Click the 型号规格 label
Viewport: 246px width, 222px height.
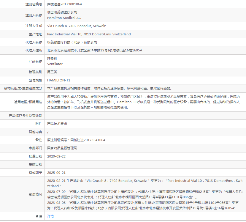(x=35, y=80)
